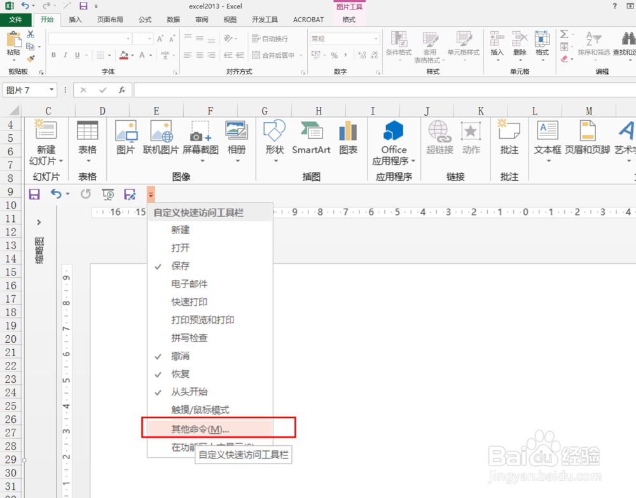Click the 新建幻灯片 icon in picture

click(46, 130)
